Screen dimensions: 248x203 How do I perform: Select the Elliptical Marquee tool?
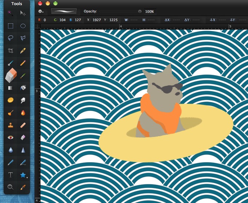(23, 26)
